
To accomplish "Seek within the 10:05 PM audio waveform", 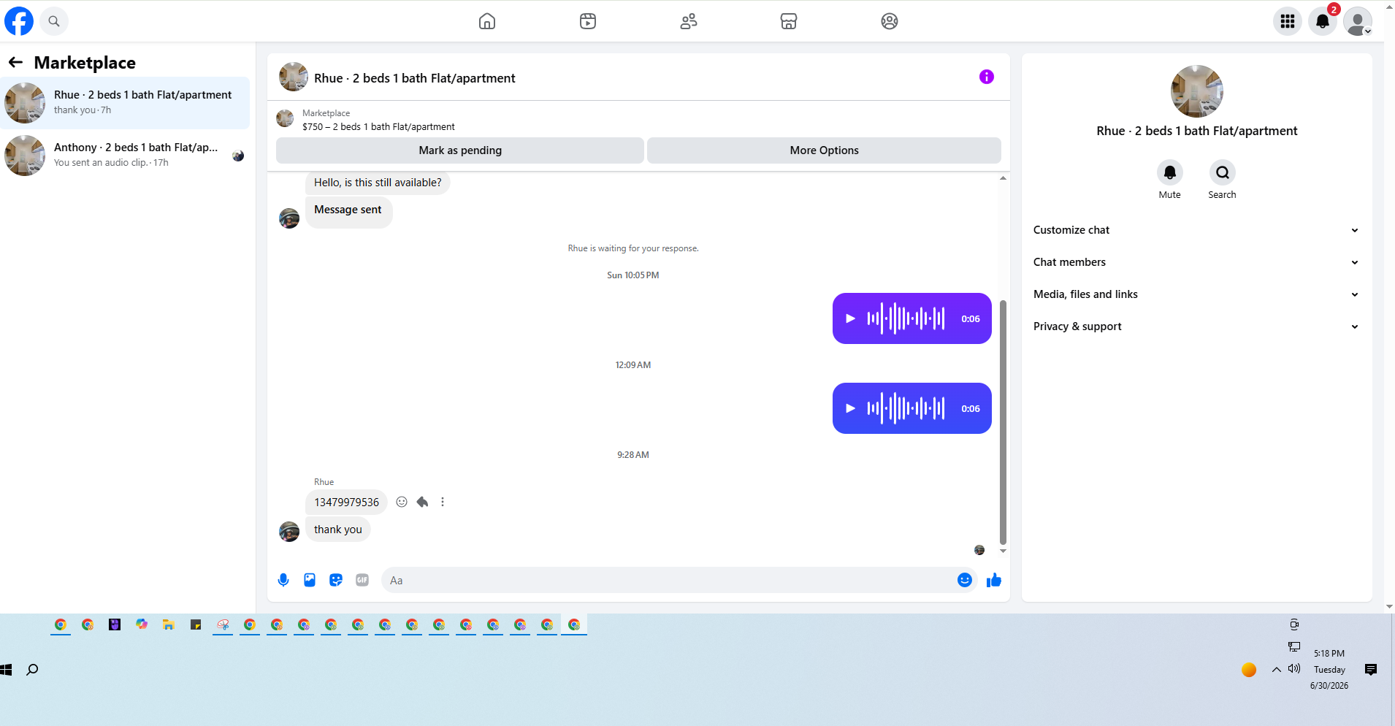I will coord(906,318).
